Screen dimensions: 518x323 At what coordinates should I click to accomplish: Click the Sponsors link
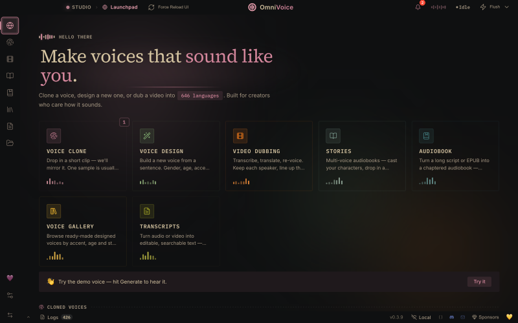485,317
